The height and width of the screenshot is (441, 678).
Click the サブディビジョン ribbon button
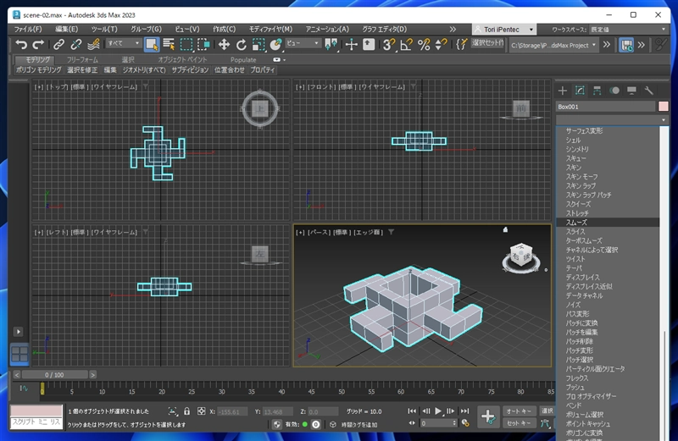pos(190,69)
